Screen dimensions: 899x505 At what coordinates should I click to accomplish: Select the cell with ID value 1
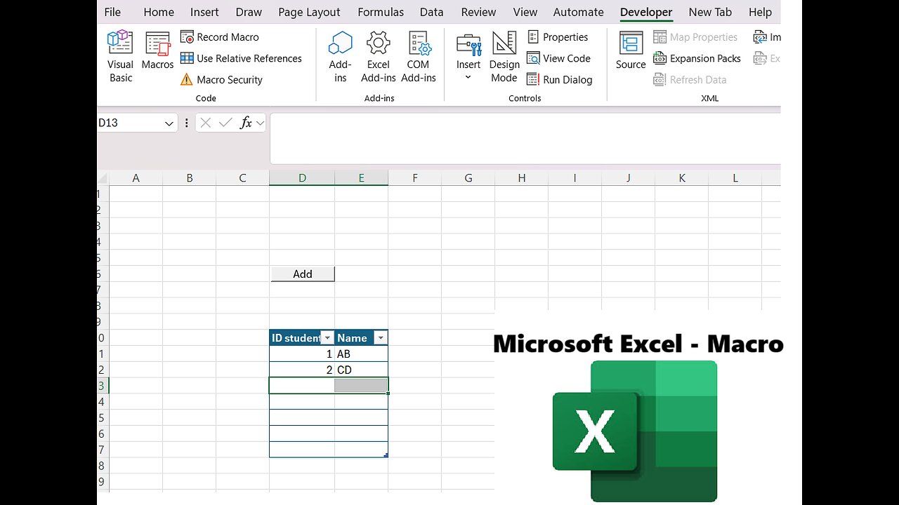pyautogui.click(x=302, y=354)
